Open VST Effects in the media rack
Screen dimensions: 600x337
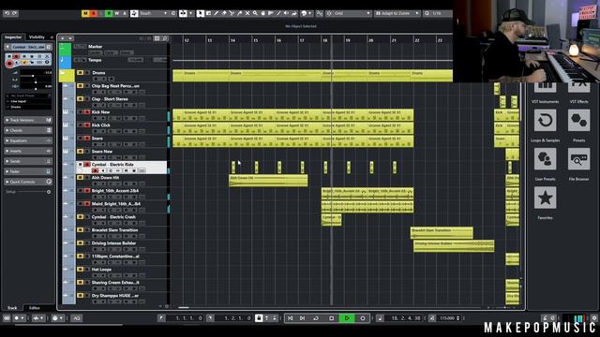tap(578, 86)
